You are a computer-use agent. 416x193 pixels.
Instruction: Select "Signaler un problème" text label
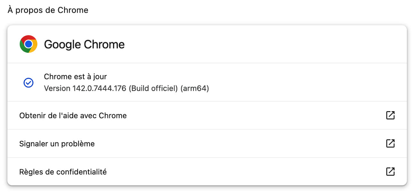click(57, 144)
